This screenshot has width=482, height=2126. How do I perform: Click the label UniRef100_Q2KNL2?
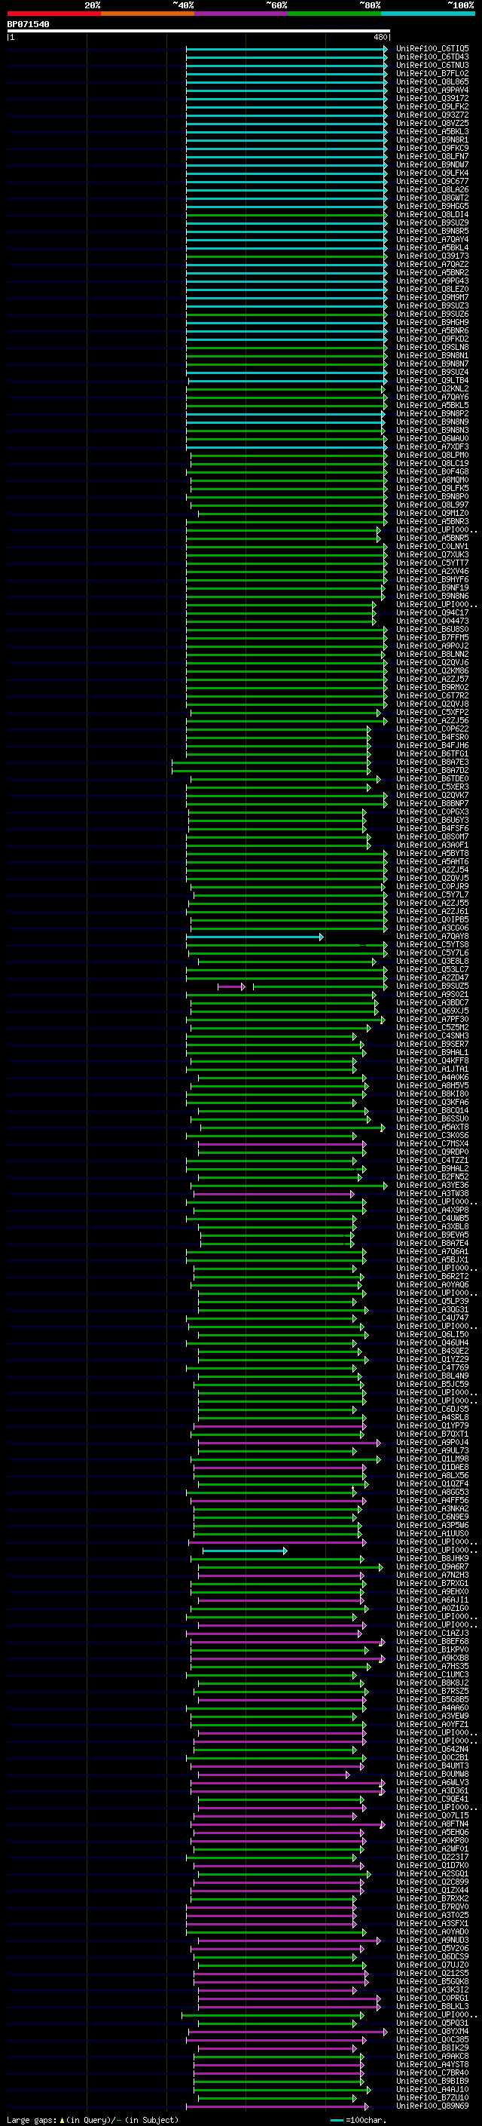(x=432, y=388)
